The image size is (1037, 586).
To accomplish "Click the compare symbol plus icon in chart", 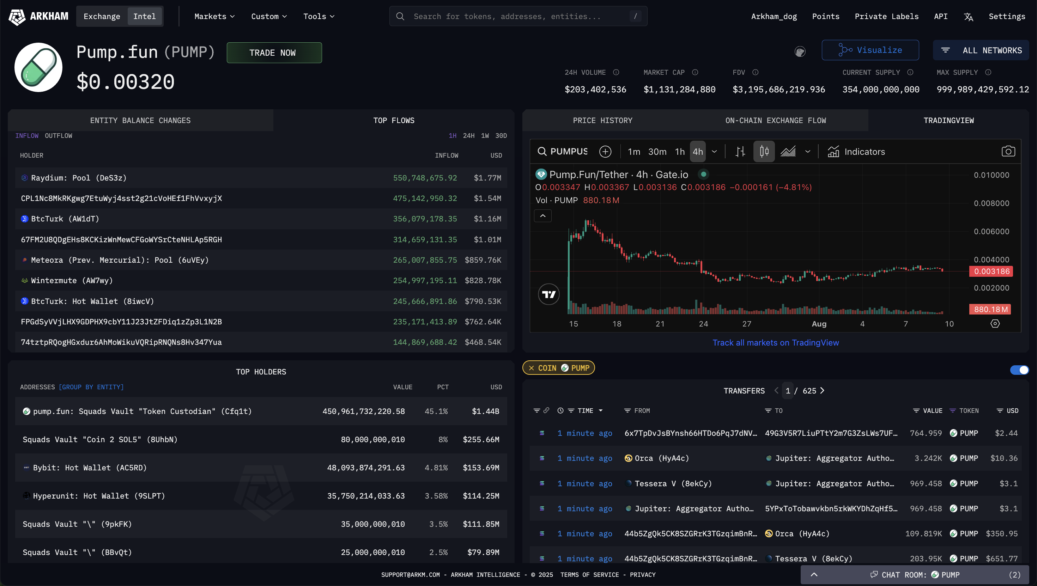I will click(x=605, y=152).
